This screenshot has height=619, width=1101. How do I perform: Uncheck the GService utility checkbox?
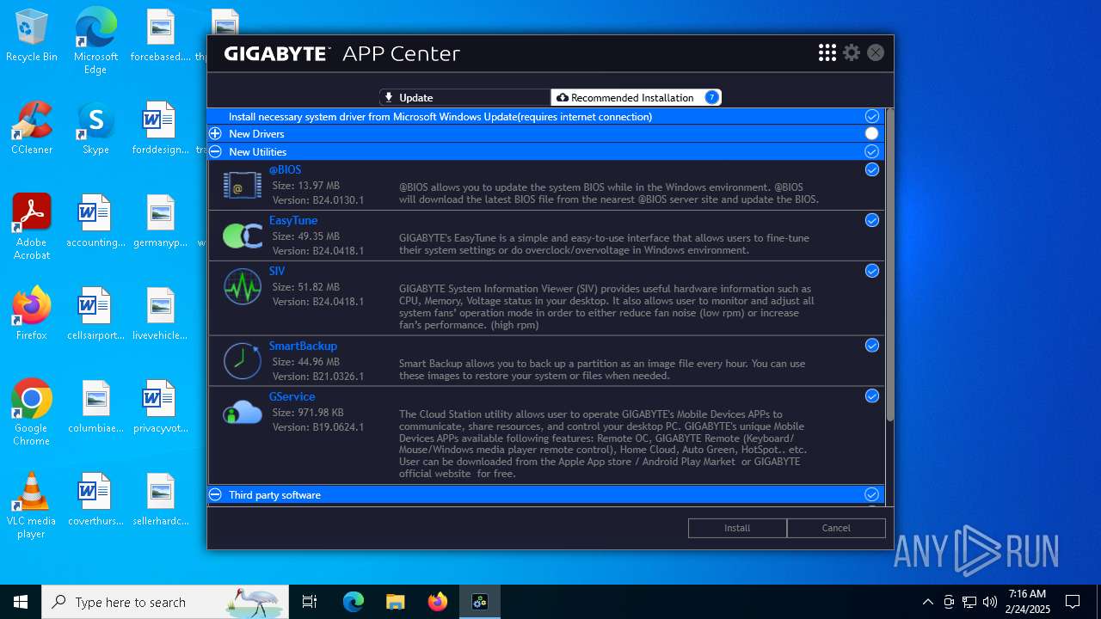tap(872, 396)
